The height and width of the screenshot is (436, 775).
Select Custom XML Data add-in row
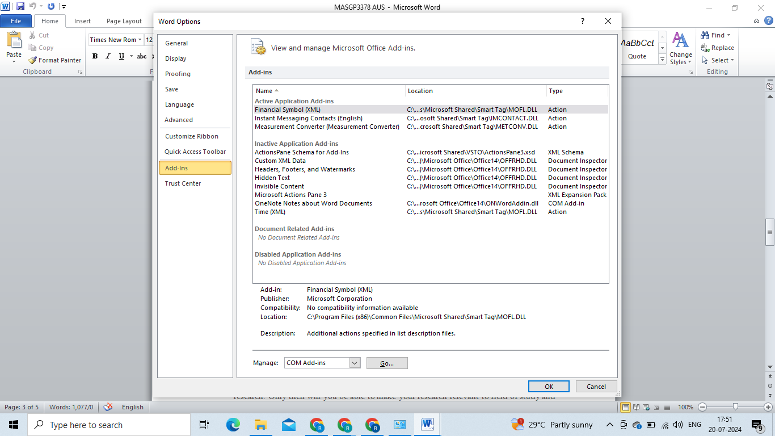click(431, 161)
